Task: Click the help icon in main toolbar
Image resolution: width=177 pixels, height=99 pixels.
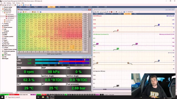Action: (x=31, y=5)
